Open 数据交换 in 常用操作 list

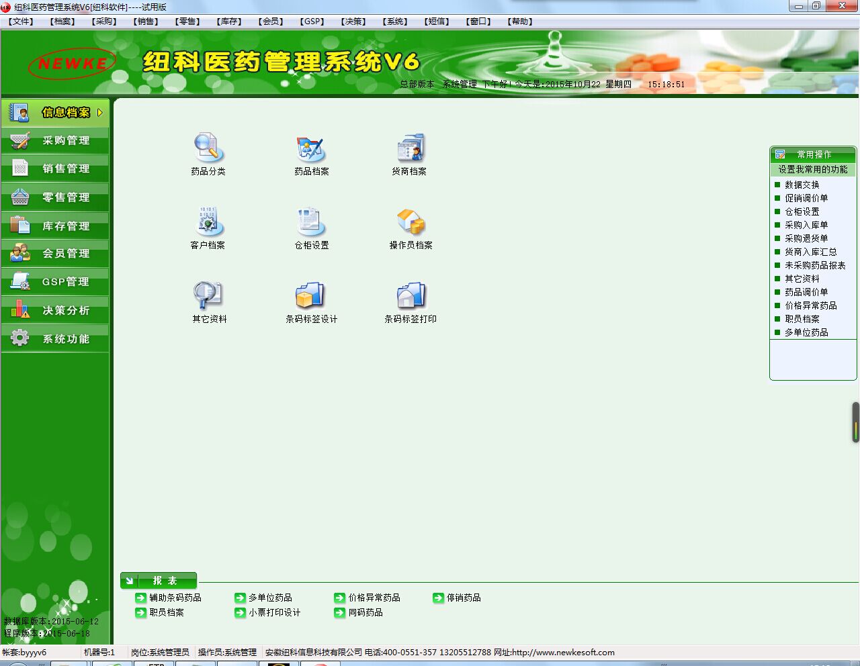(802, 185)
